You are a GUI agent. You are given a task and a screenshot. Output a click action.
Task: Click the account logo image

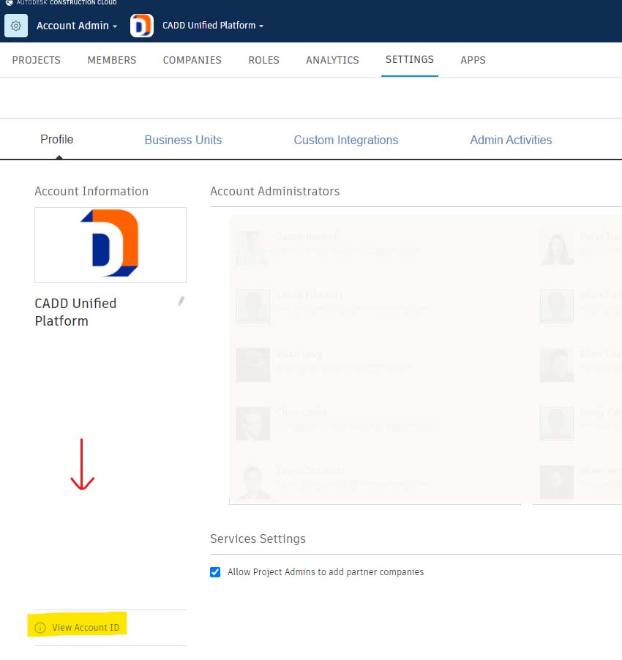[x=110, y=245]
